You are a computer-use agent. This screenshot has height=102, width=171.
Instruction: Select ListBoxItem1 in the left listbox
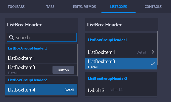click(x=41, y=58)
